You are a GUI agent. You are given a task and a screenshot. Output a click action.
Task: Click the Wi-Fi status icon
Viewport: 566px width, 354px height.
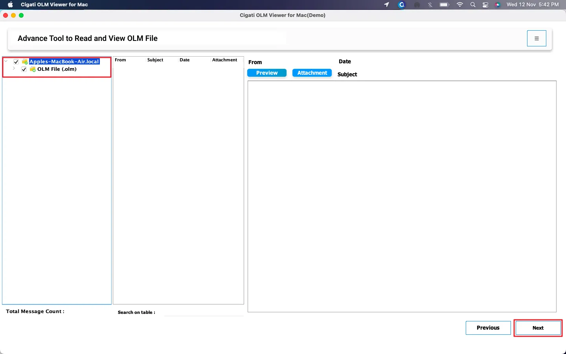point(459,5)
